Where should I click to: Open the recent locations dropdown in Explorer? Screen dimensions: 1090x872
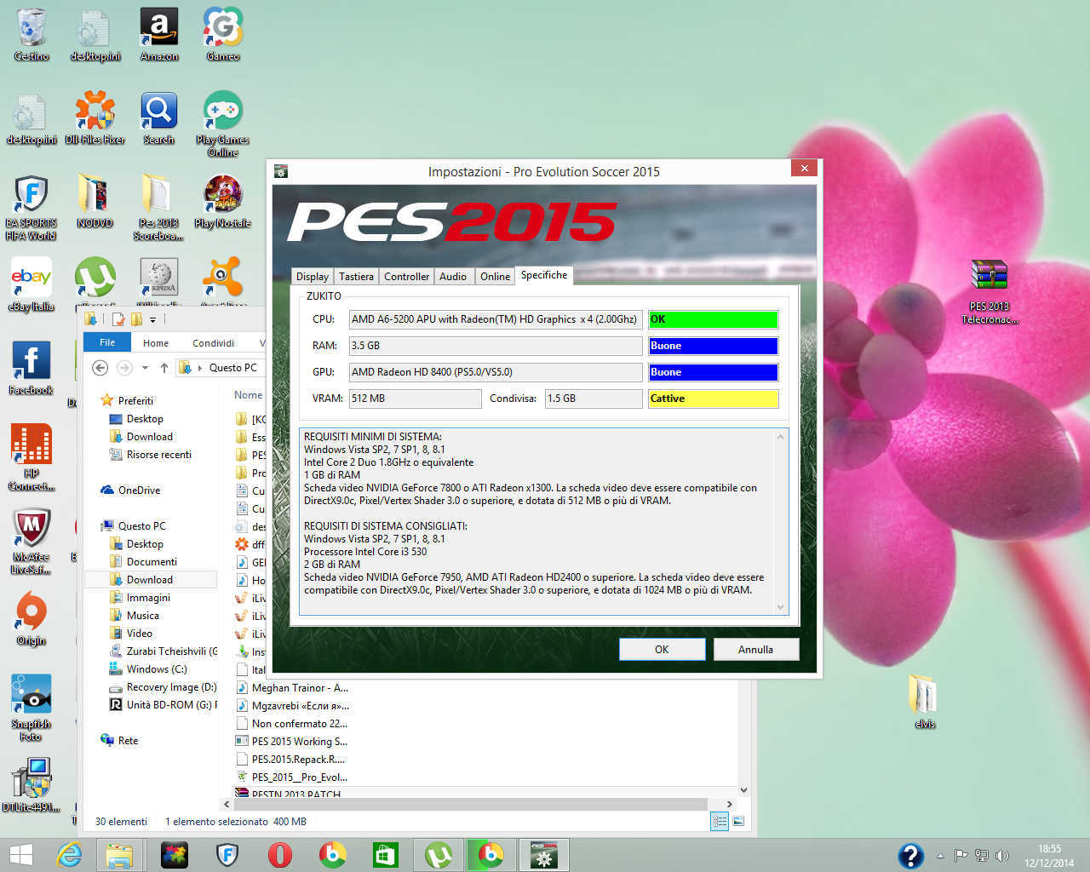145,368
